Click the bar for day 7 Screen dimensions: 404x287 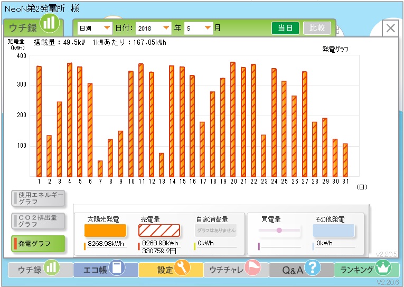click(100, 169)
